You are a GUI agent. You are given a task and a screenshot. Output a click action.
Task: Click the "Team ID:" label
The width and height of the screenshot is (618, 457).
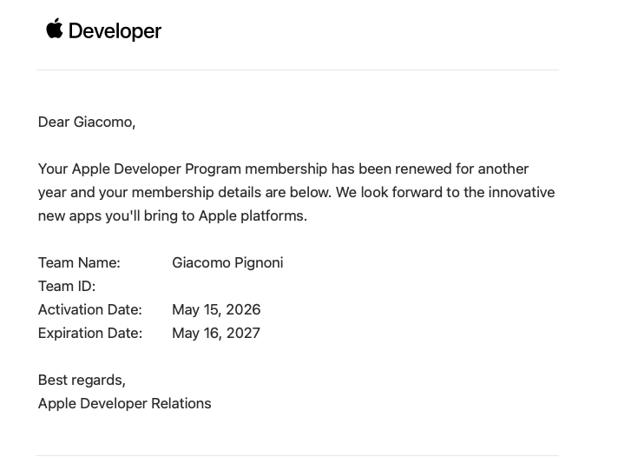(67, 286)
